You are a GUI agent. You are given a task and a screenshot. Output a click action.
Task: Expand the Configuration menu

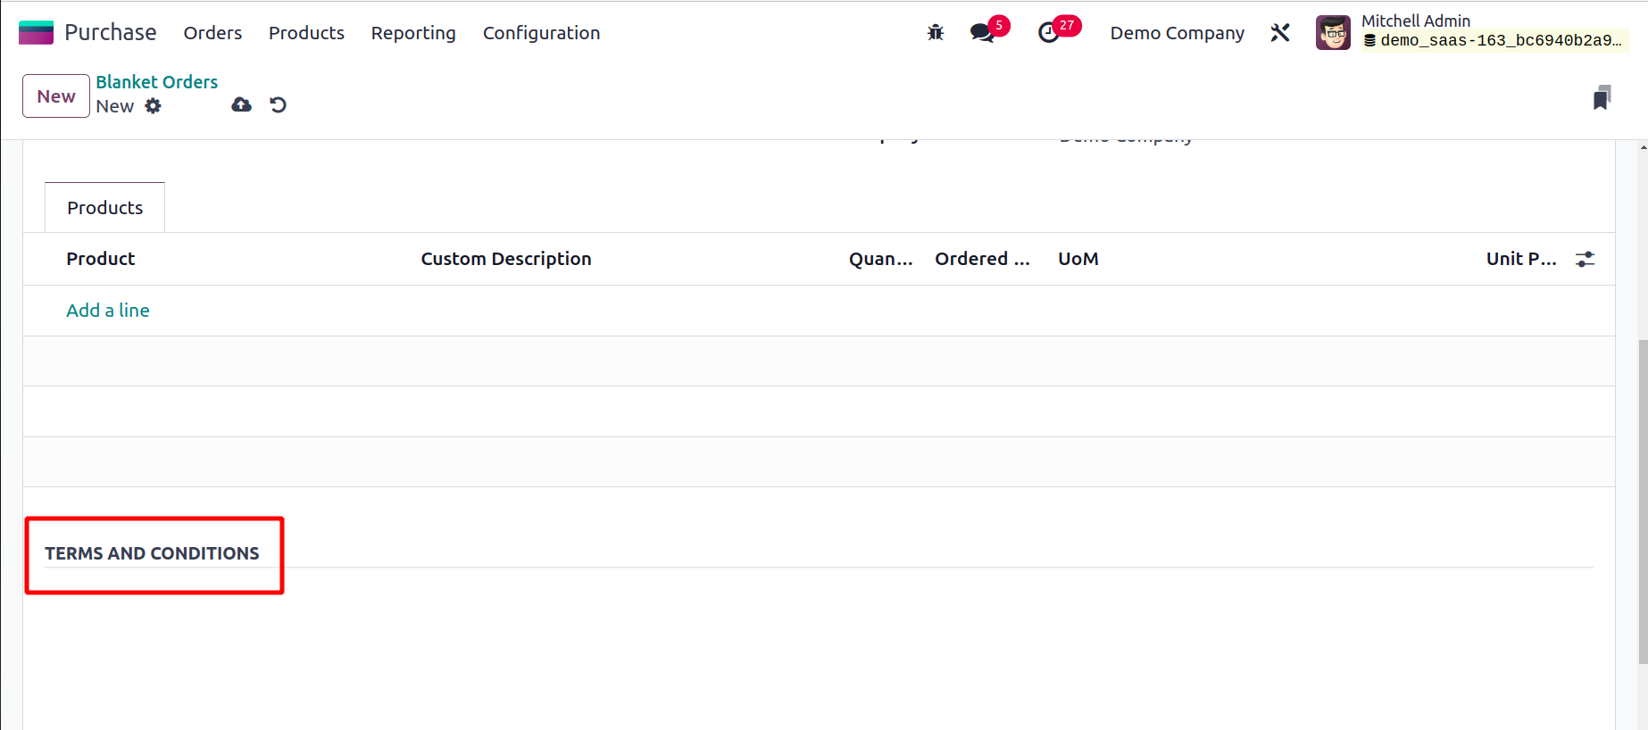click(x=541, y=33)
